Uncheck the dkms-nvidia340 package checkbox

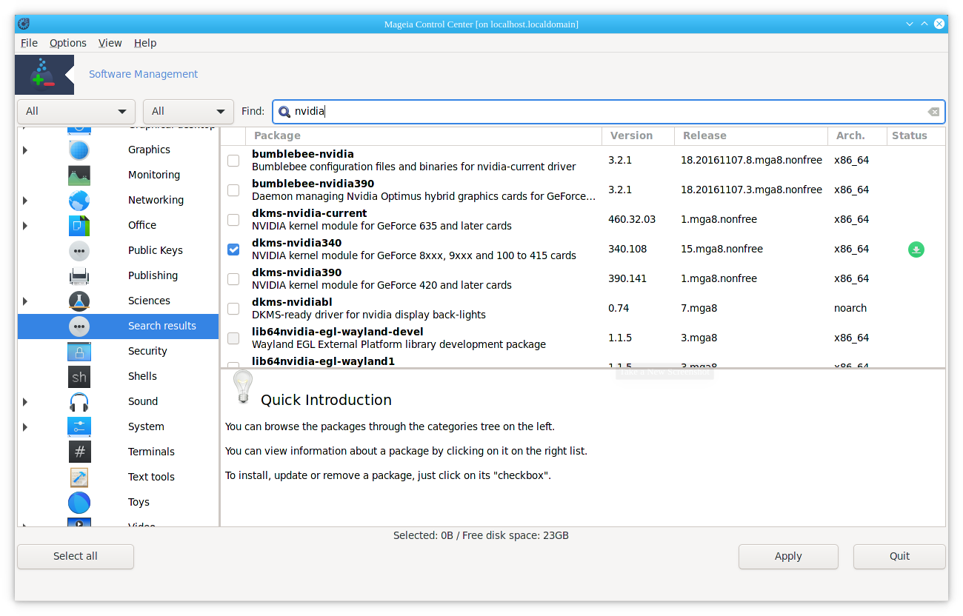point(233,250)
